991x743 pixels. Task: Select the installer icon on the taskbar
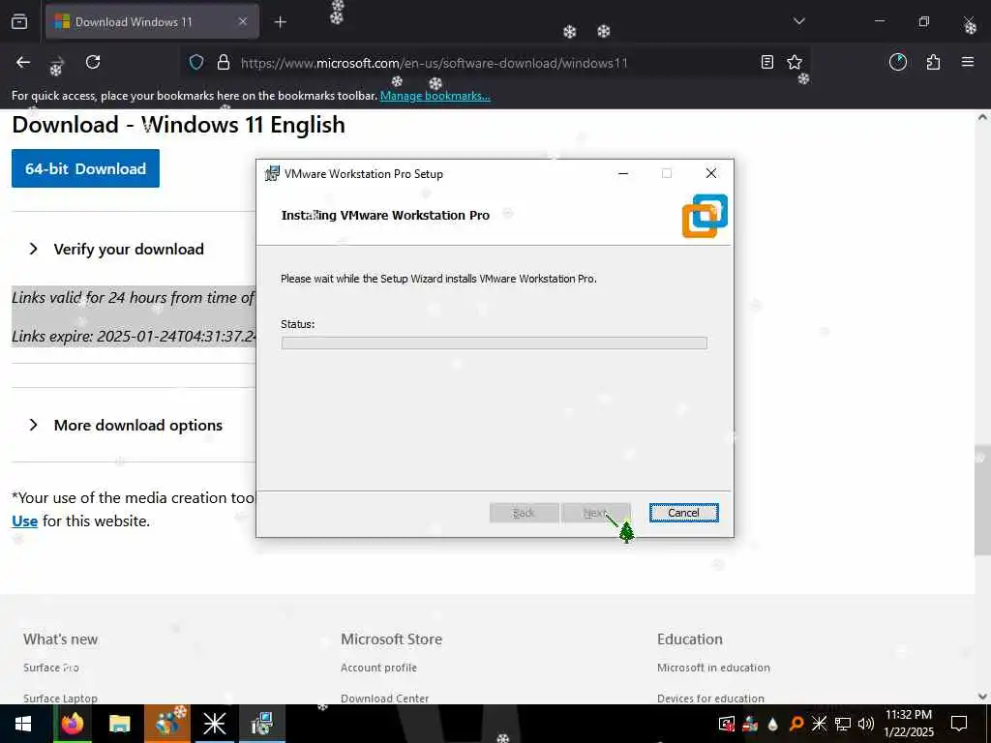(x=261, y=724)
